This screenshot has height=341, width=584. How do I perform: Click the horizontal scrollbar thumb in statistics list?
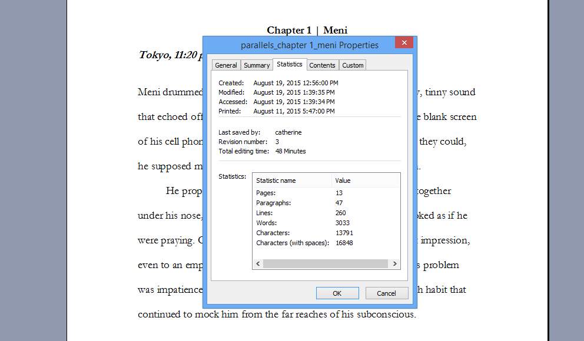pyautogui.click(x=325, y=264)
